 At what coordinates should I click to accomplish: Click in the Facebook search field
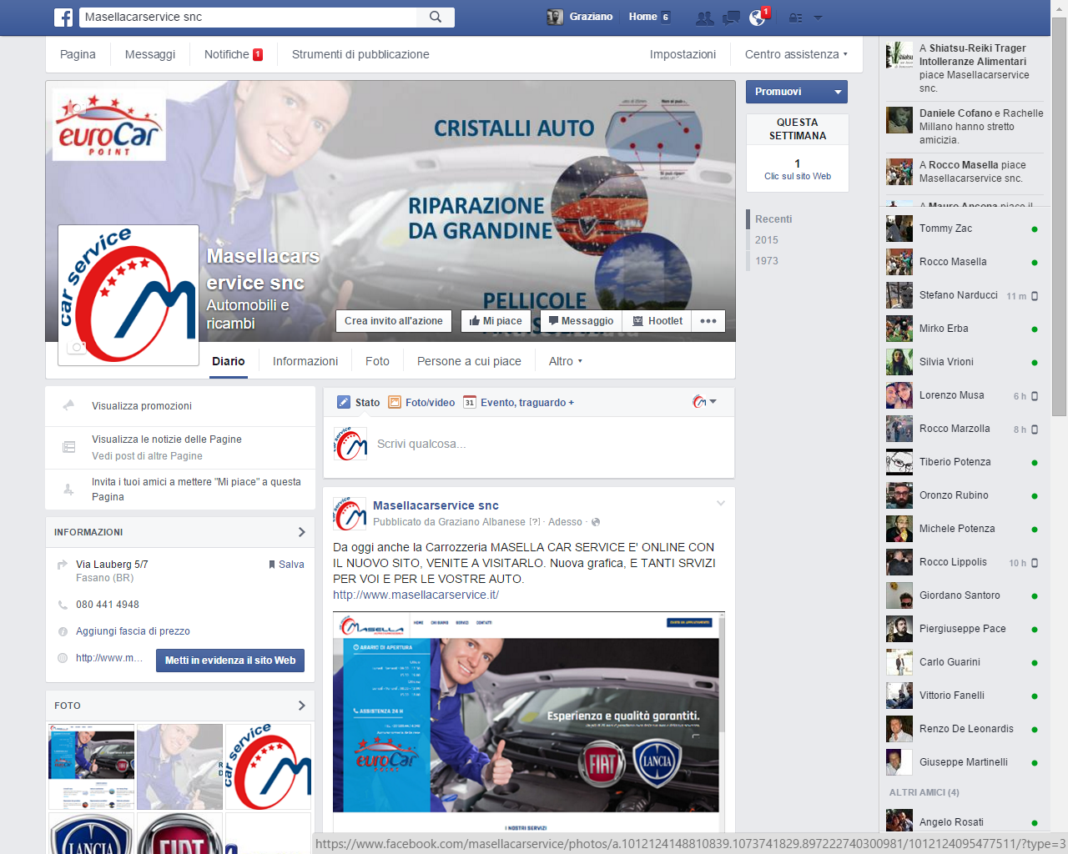tap(249, 17)
